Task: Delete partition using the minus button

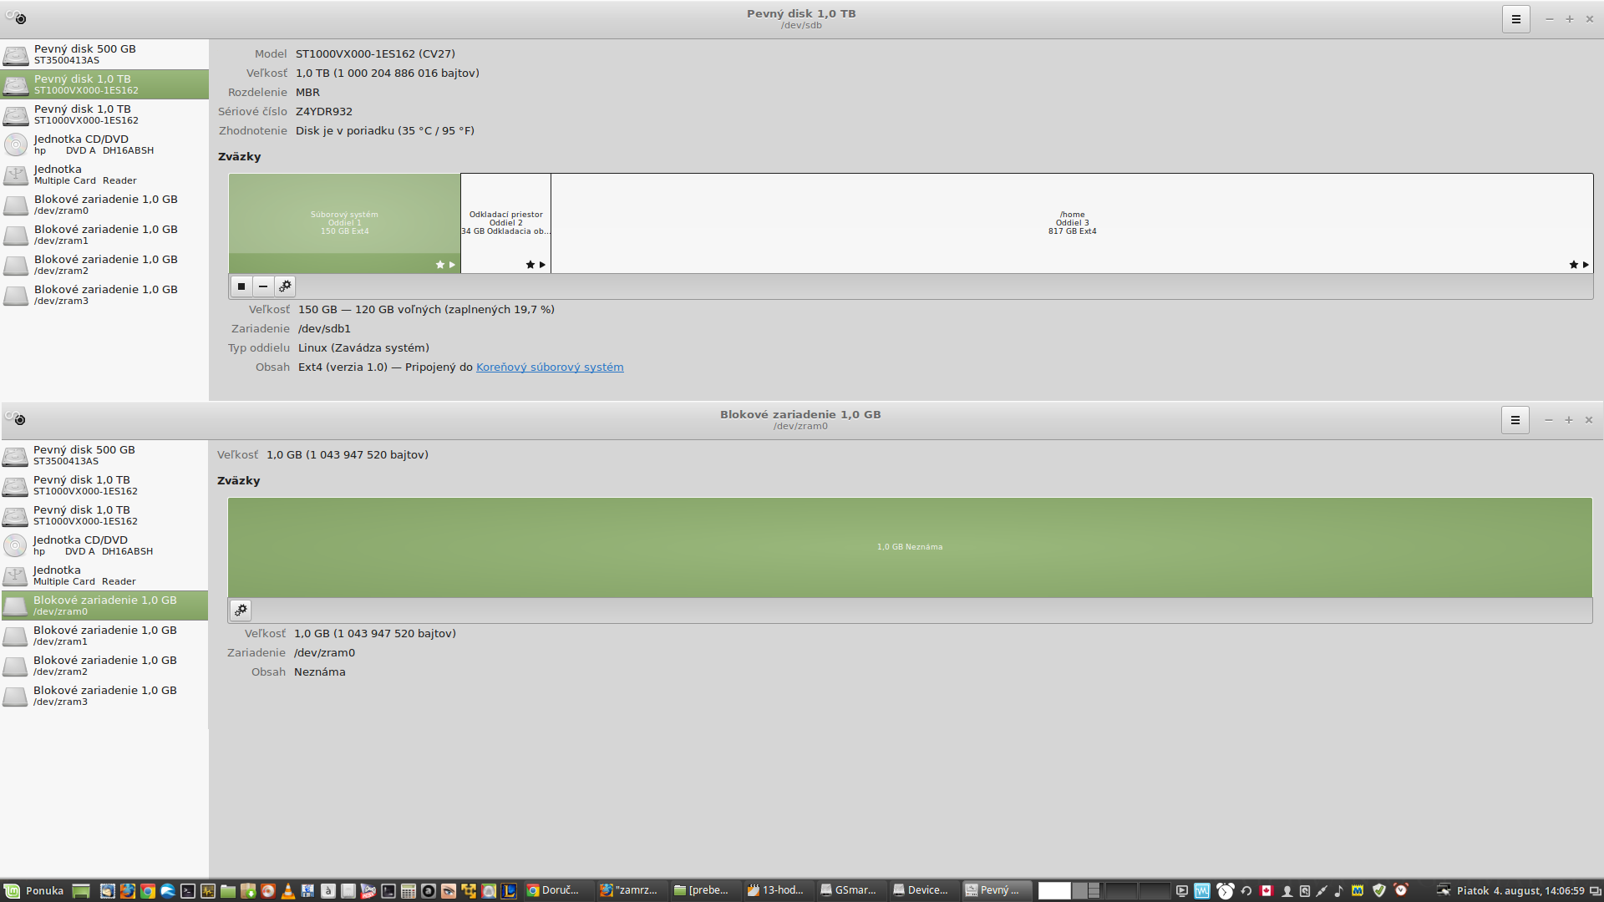Action: coord(263,286)
